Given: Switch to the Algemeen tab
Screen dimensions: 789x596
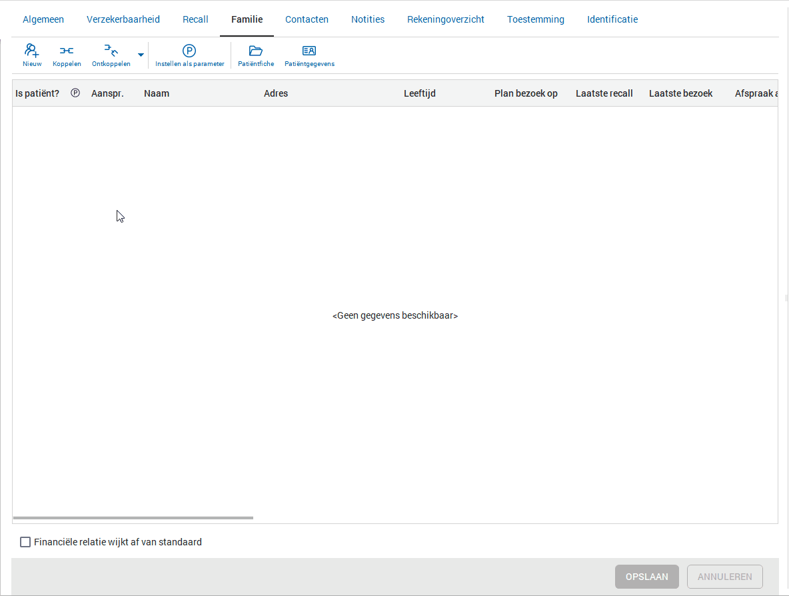Looking at the screenshot, I should (43, 19).
